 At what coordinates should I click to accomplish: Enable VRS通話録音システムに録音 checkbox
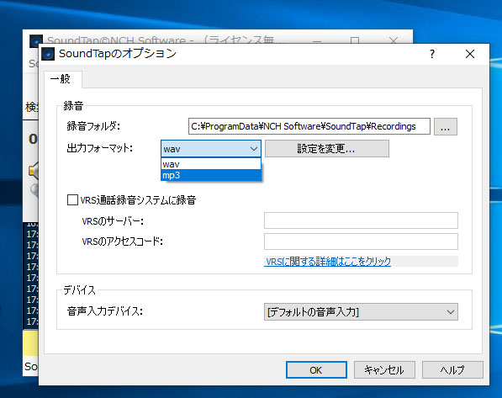72,200
